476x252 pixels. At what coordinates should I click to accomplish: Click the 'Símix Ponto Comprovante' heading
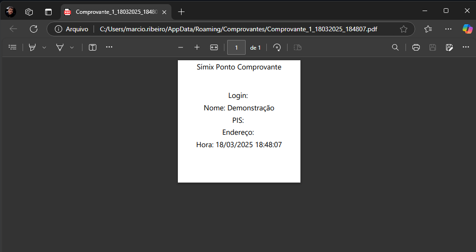pyautogui.click(x=239, y=67)
